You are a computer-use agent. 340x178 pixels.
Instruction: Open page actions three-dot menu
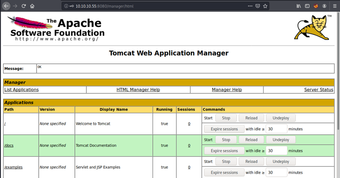250,6
